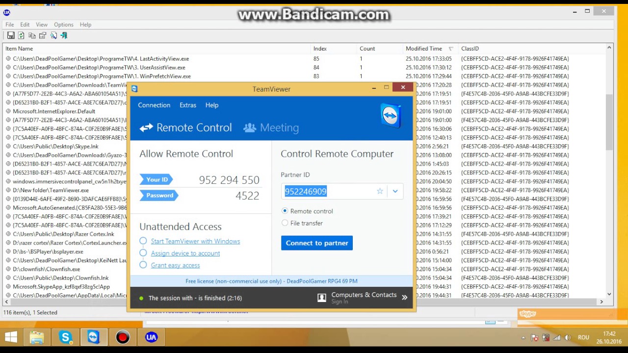This screenshot has width=628, height=353.
Task: Open TeamViewer Help menu
Action: point(212,105)
